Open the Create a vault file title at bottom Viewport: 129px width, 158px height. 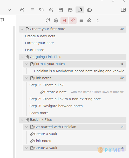click(x=46, y=148)
